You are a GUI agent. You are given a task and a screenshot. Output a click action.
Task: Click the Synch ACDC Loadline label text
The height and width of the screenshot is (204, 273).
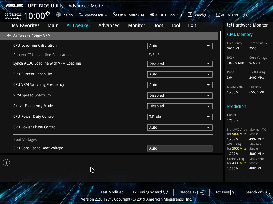pos(47,63)
